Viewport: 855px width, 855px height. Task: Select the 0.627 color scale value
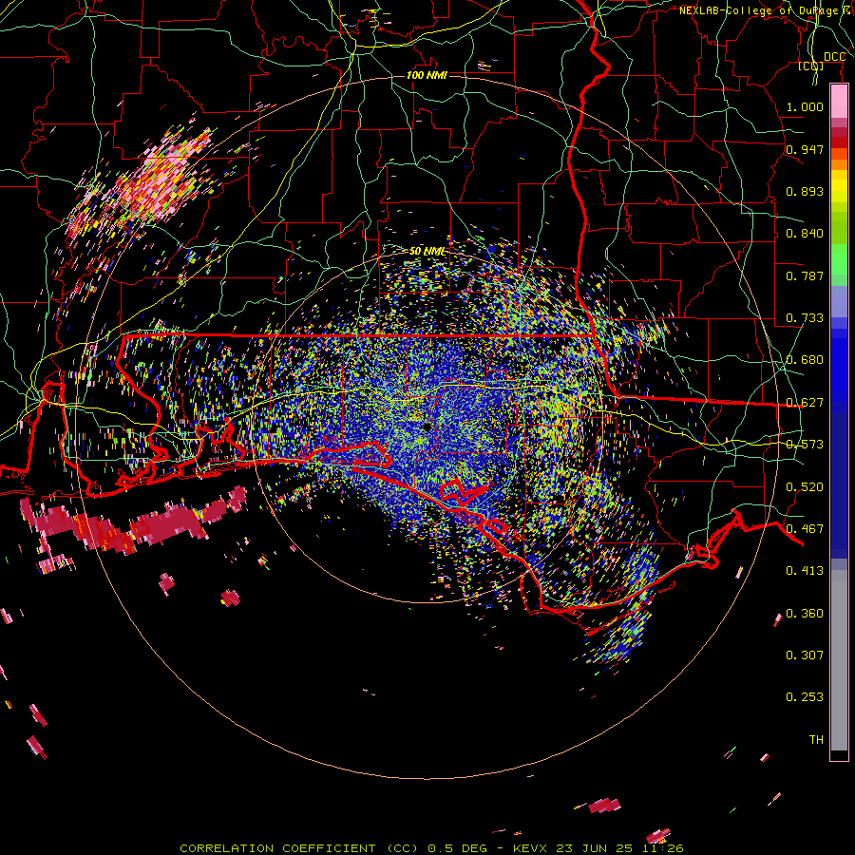[805, 403]
